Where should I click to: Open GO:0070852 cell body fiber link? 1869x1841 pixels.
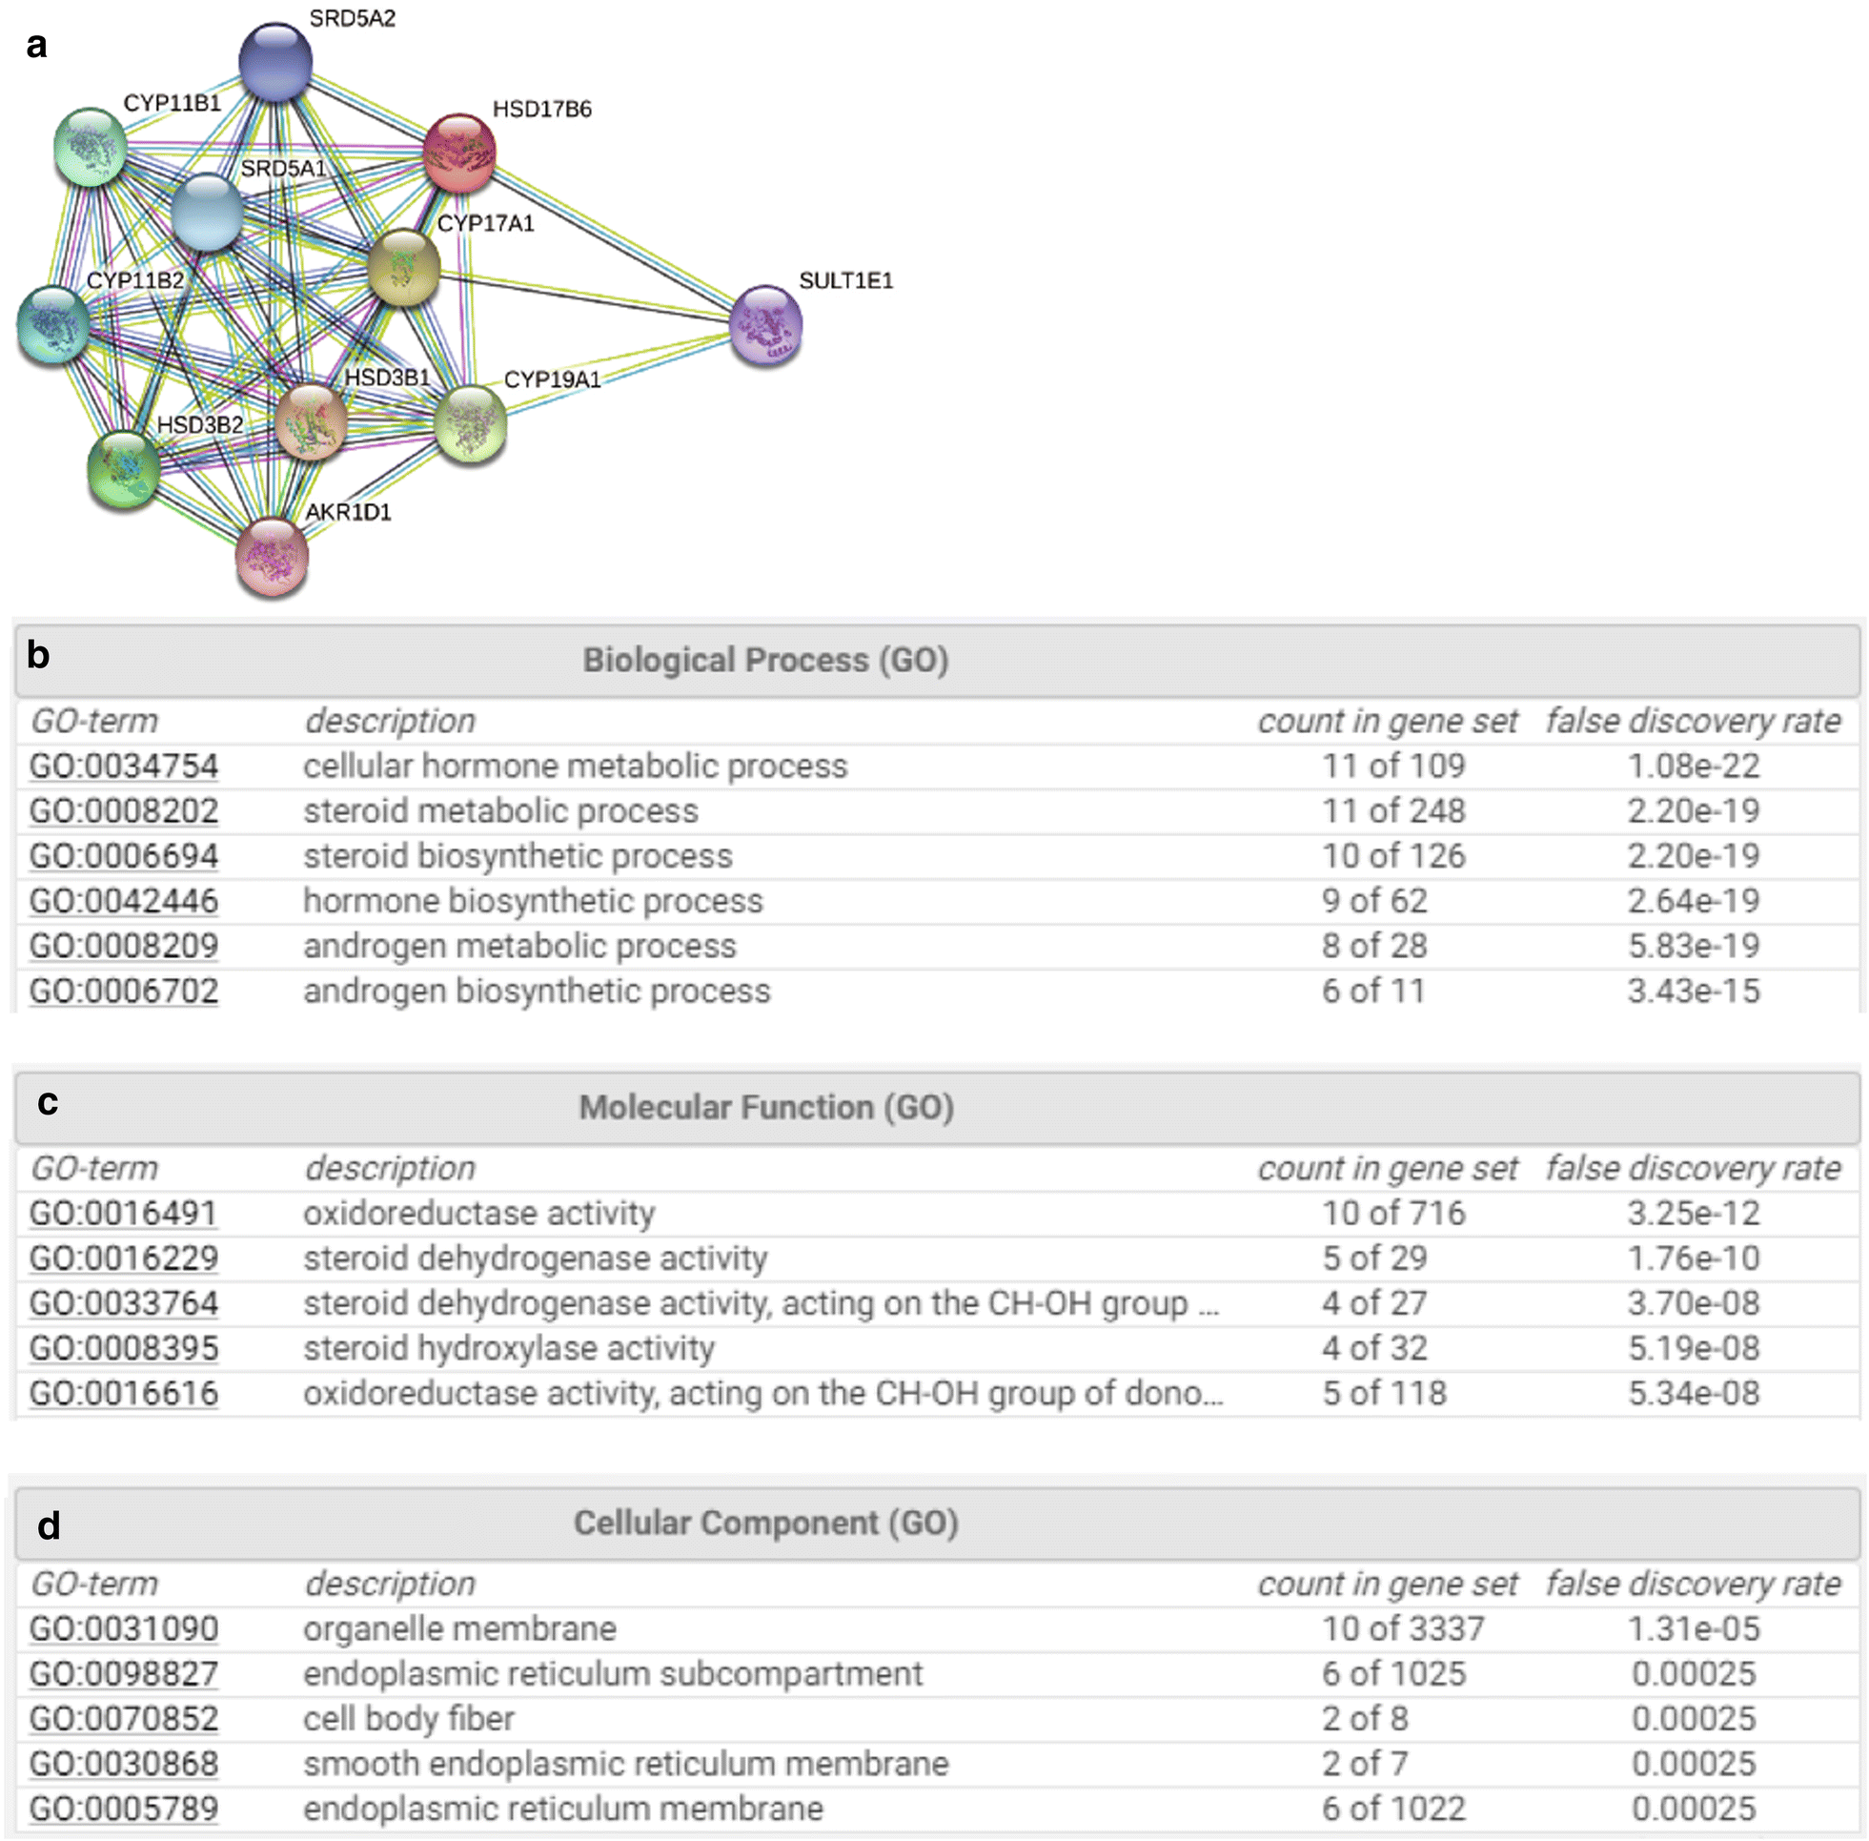click(124, 1719)
